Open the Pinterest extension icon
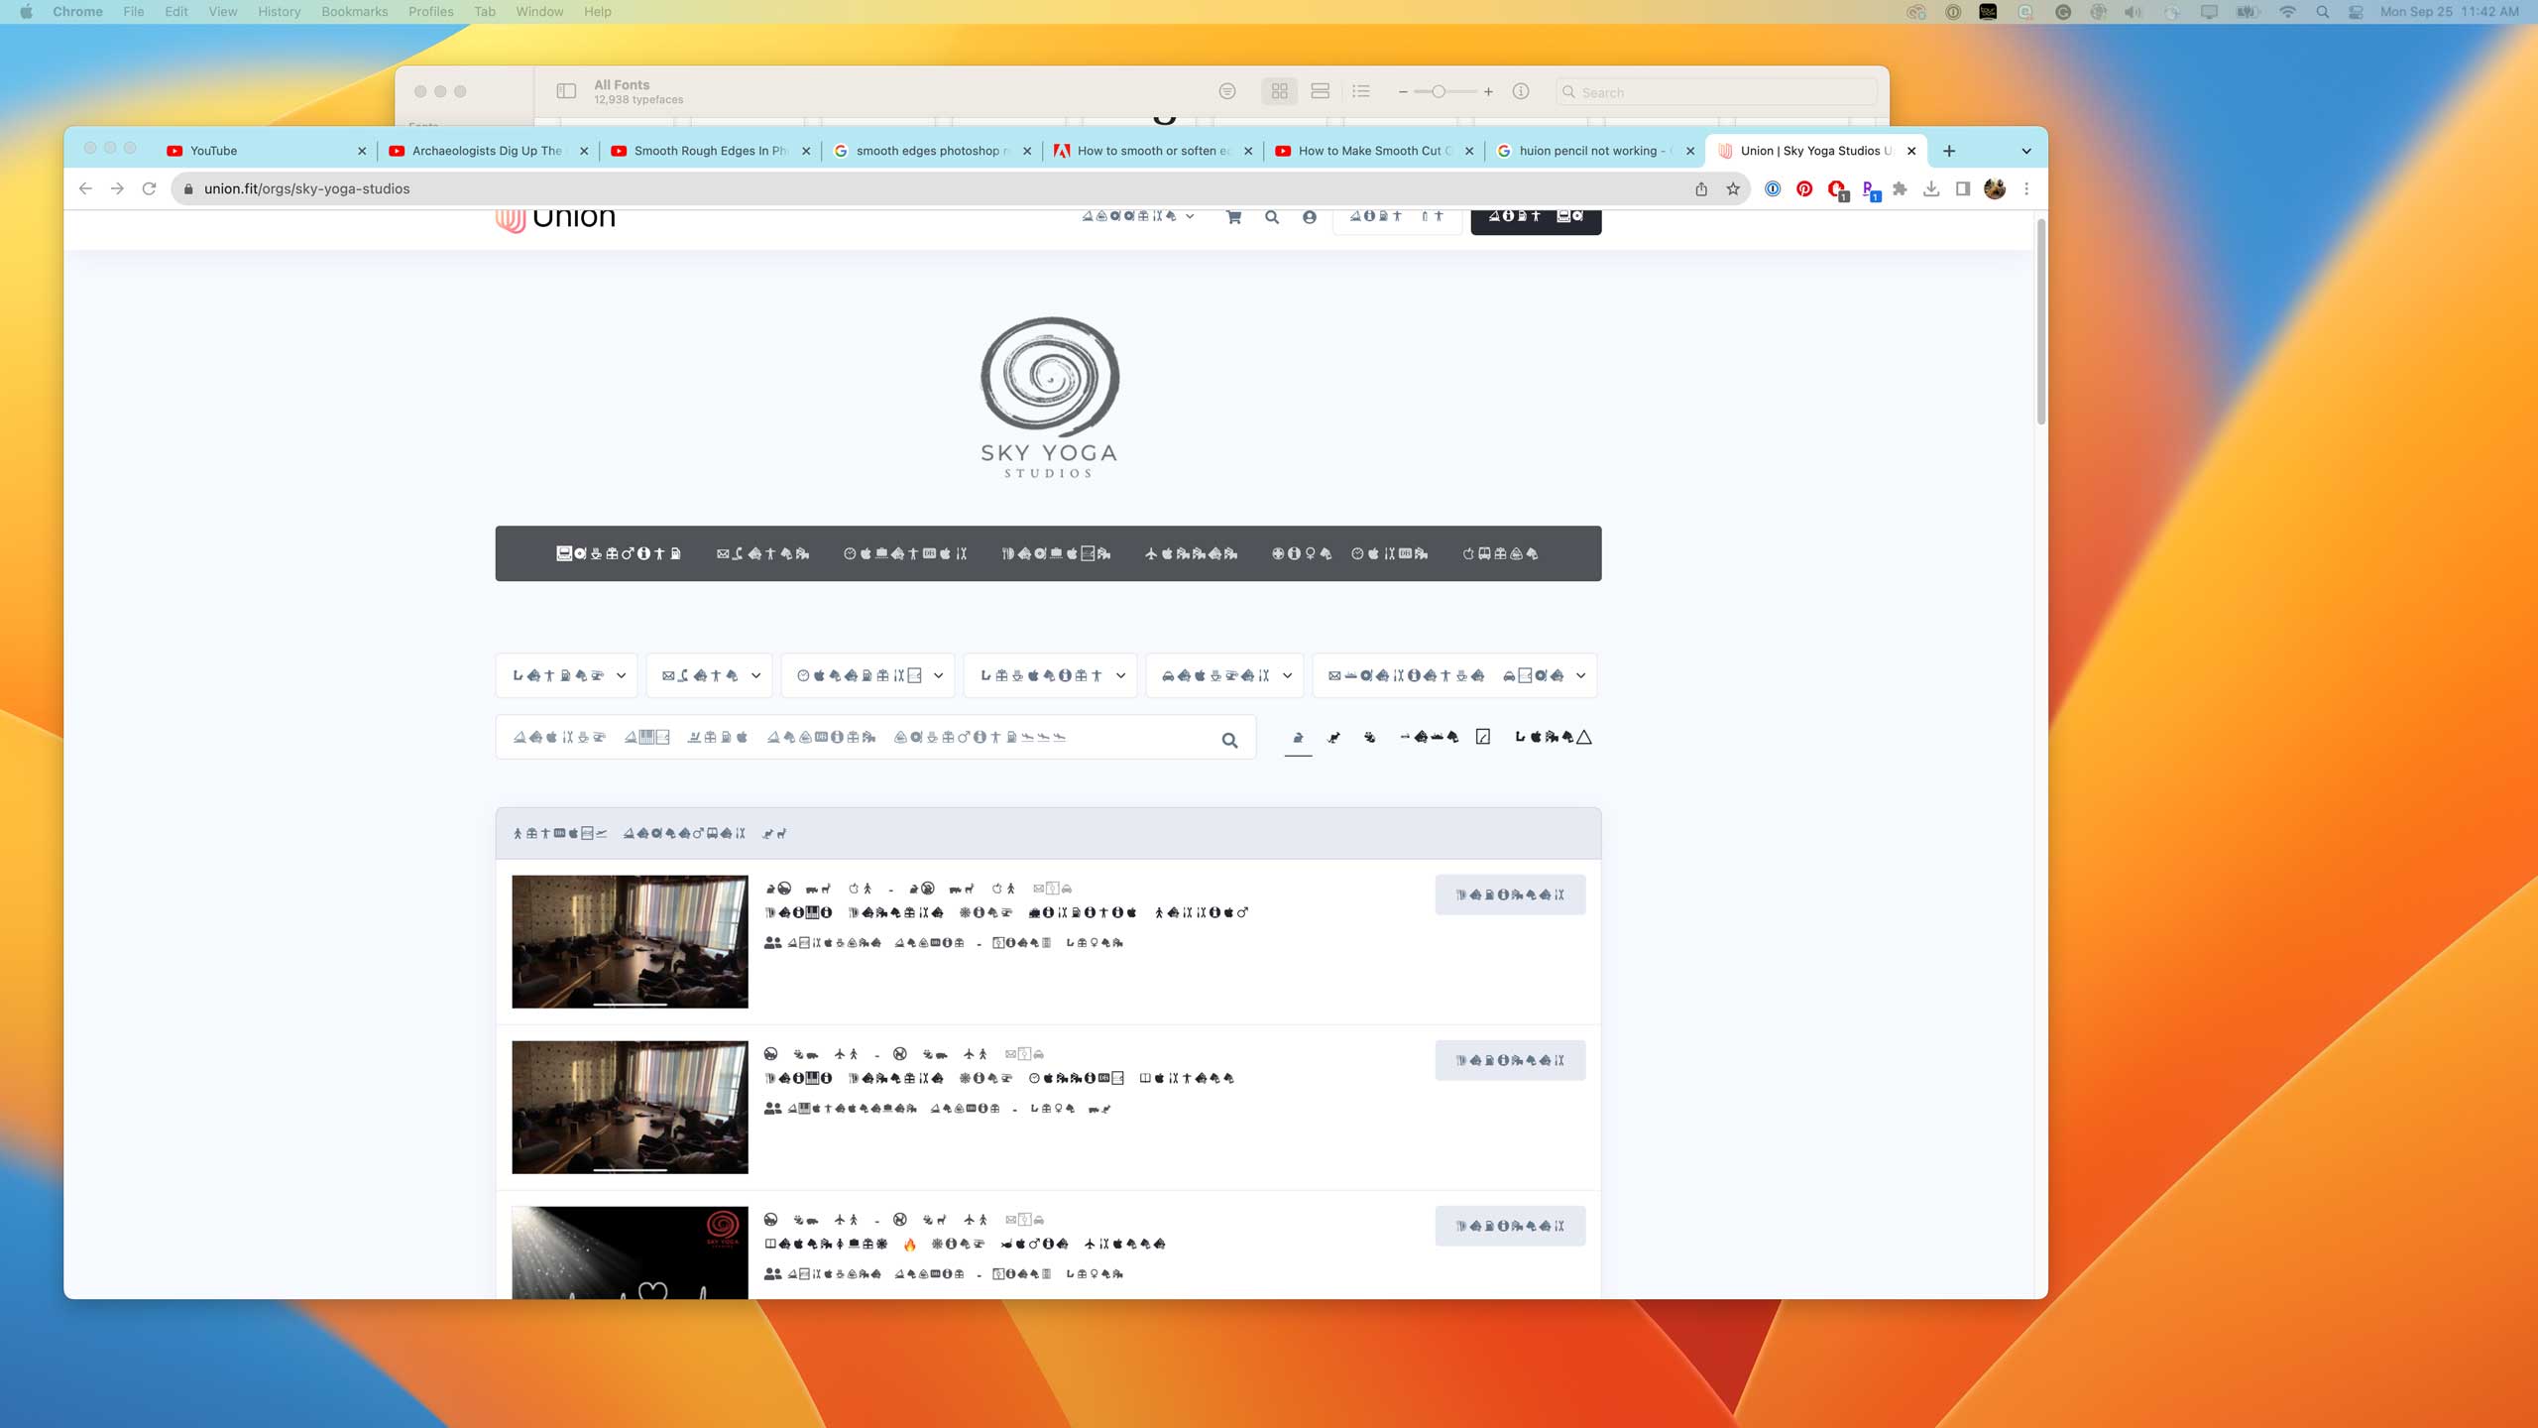The height and width of the screenshot is (1428, 2538). pos(1804,188)
